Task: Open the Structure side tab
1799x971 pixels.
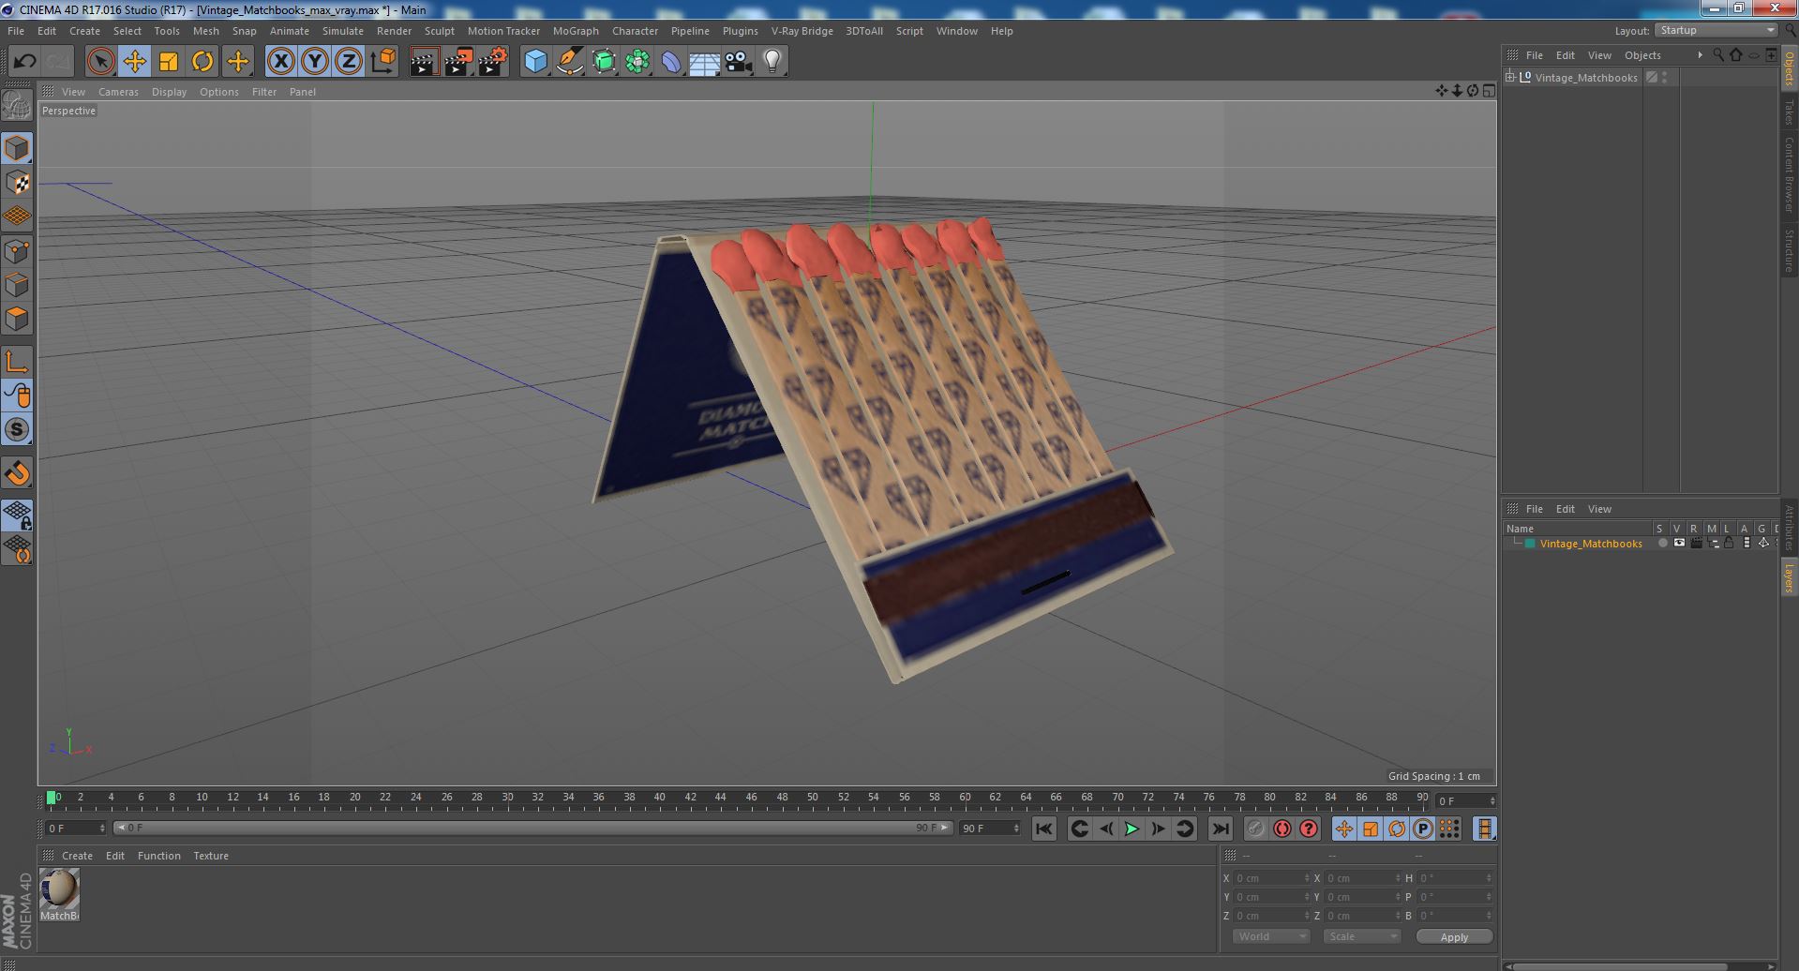Action: point(1789,250)
